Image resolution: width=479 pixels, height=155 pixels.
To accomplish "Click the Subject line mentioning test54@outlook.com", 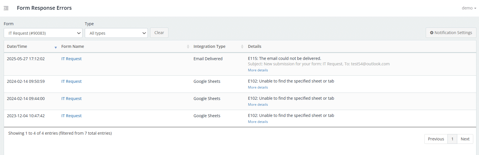I will (x=319, y=64).
